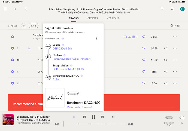Open the track Filter field
This screenshot has width=188, height=131.
[175, 26]
